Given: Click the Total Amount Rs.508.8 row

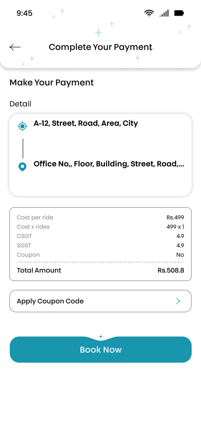Looking at the screenshot, I should point(100,270).
